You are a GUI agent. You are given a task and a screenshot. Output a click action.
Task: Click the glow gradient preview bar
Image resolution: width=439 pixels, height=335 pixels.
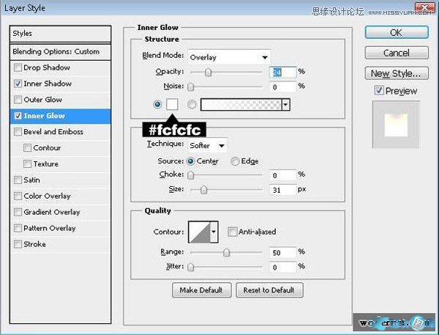(x=240, y=105)
